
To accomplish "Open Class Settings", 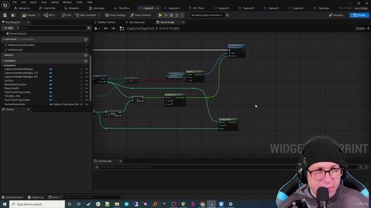I will pyautogui.click(x=115, y=15).
